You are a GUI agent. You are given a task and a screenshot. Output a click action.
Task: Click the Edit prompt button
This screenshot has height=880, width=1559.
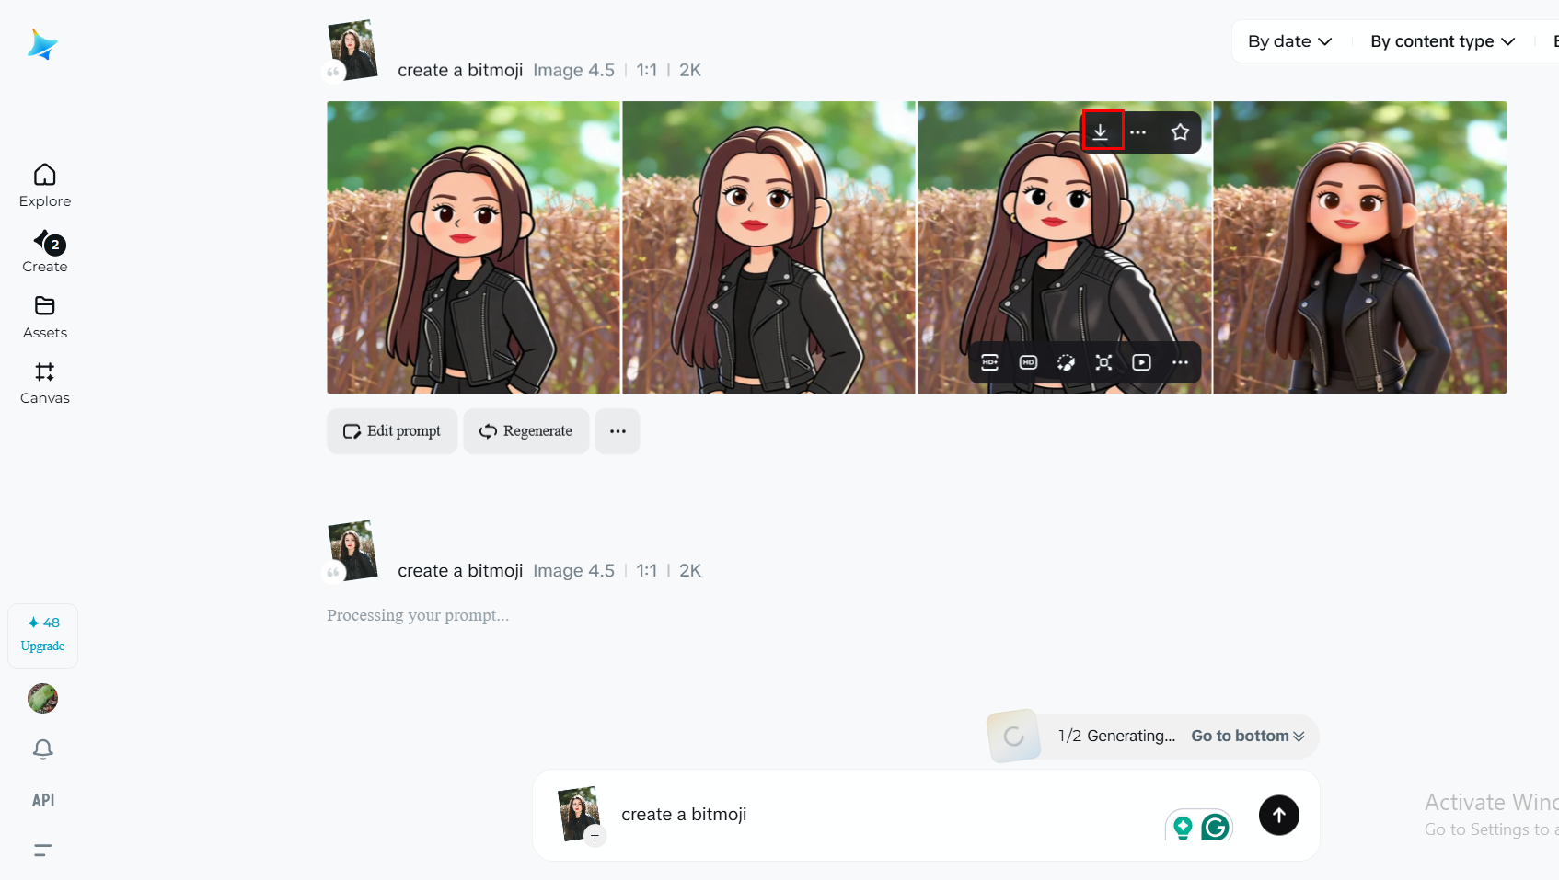coord(392,431)
